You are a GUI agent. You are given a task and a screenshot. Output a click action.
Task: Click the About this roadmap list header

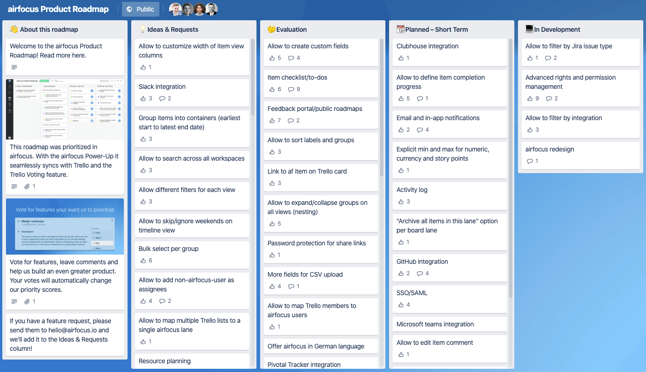coord(65,29)
